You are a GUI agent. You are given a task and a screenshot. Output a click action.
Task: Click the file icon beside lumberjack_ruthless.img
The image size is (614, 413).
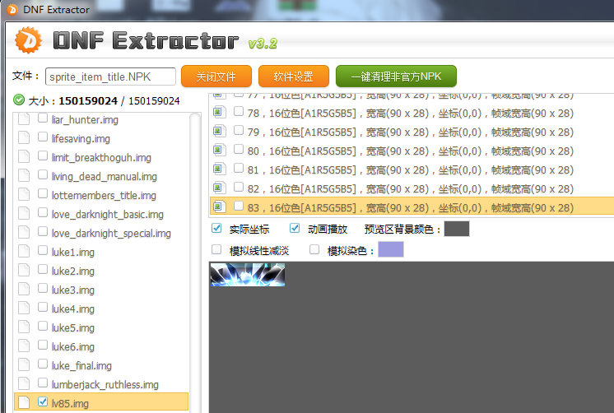point(24,383)
